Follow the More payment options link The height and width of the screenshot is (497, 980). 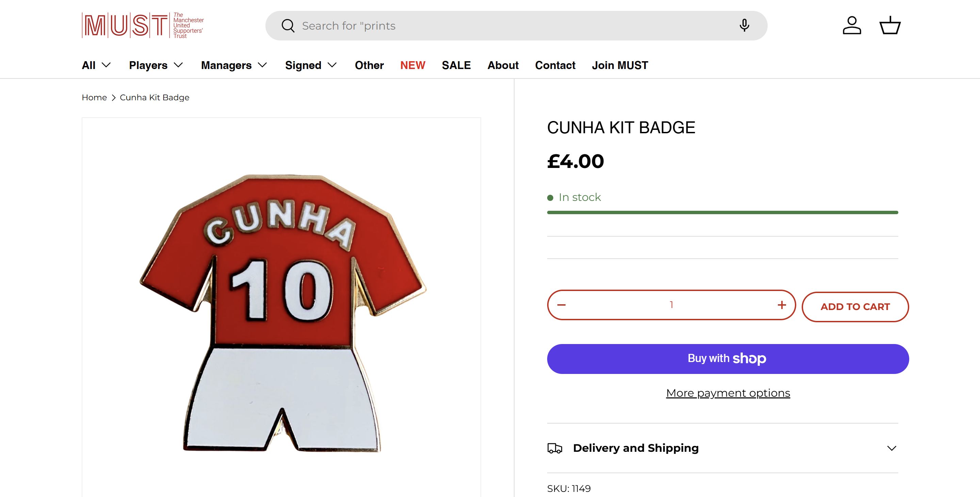(x=728, y=393)
